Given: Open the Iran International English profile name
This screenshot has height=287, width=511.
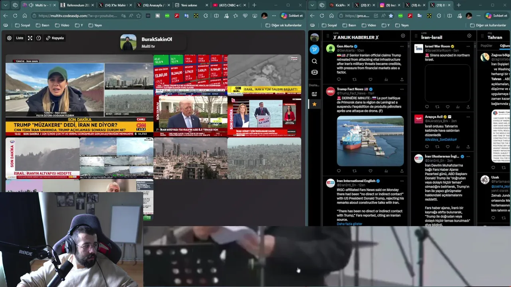Looking at the screenshot, I should coord(356,181).
